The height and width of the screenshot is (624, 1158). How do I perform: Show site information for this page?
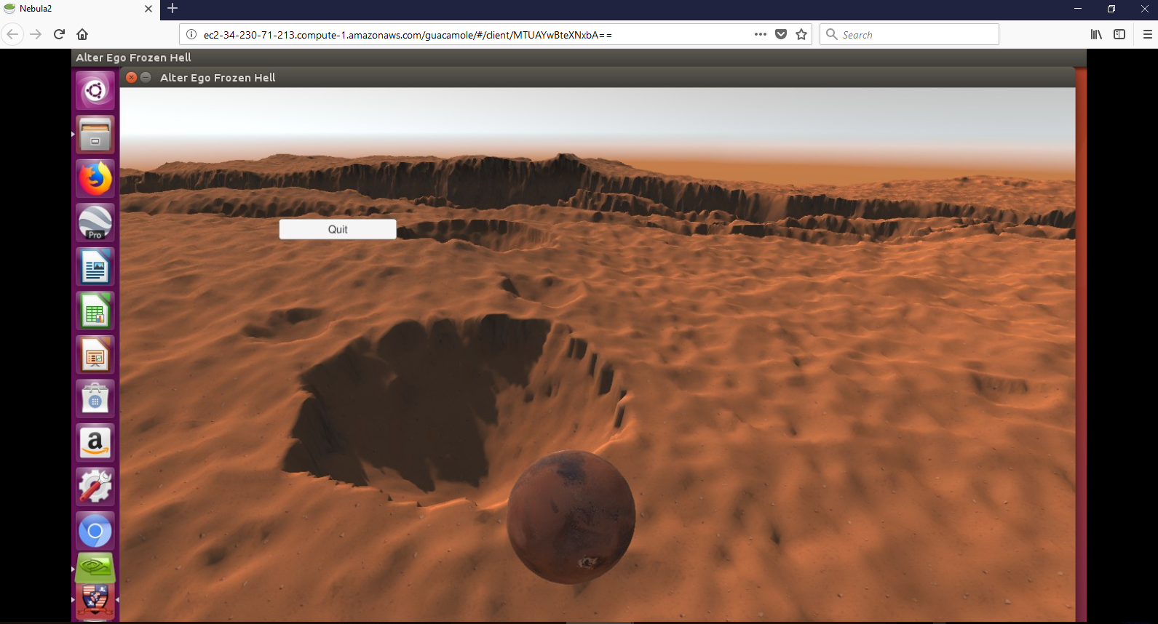pyautogui.click(x=191, y=34)
